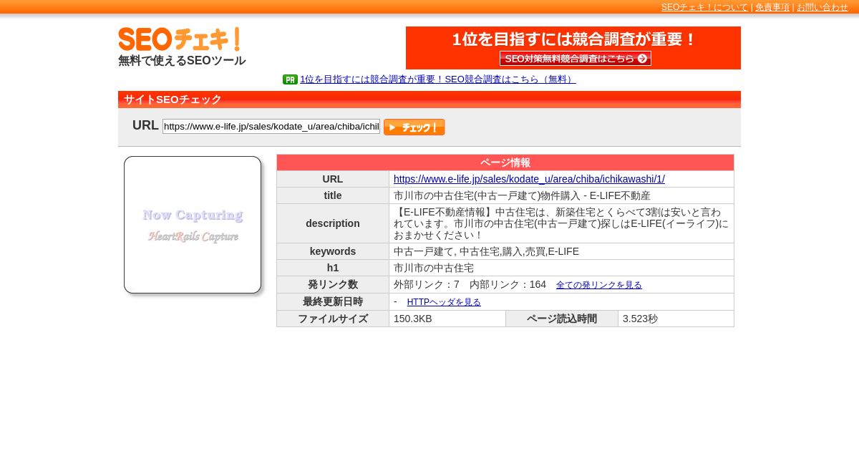Open the SEOチェキ!について link
The image size is (859, 451).
click(704, 7)
